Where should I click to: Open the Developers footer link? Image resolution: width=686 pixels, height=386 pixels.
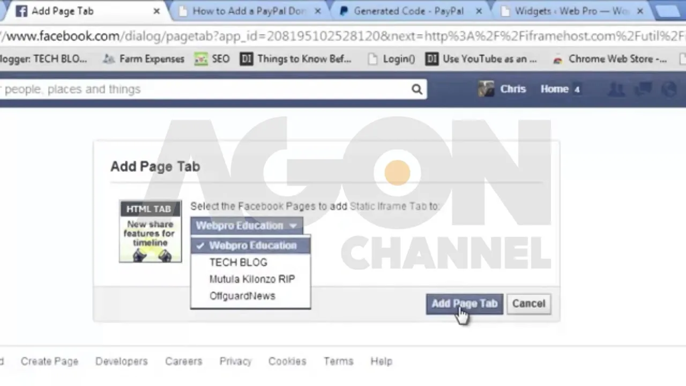click(x=121, y=361)
